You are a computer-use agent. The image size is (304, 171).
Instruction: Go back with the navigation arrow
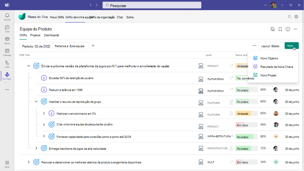coord(91,5)
